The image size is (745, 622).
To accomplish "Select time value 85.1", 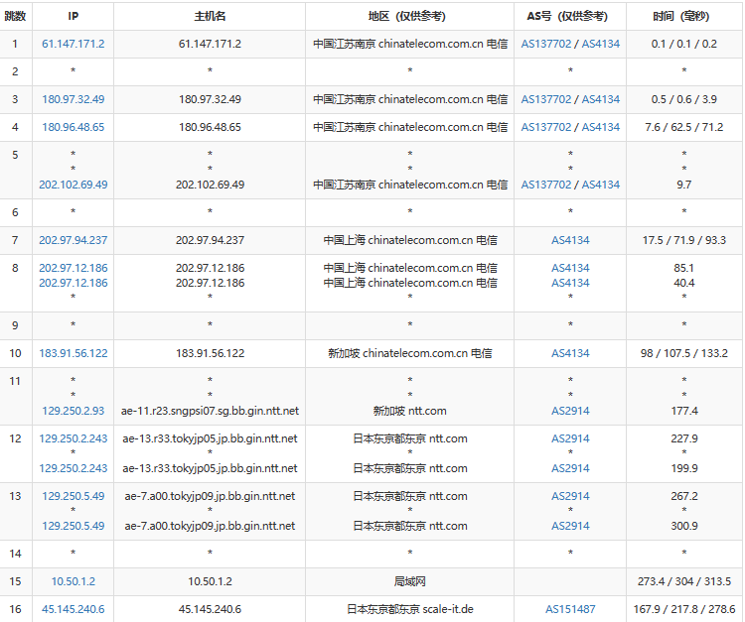I will (684, 268).
